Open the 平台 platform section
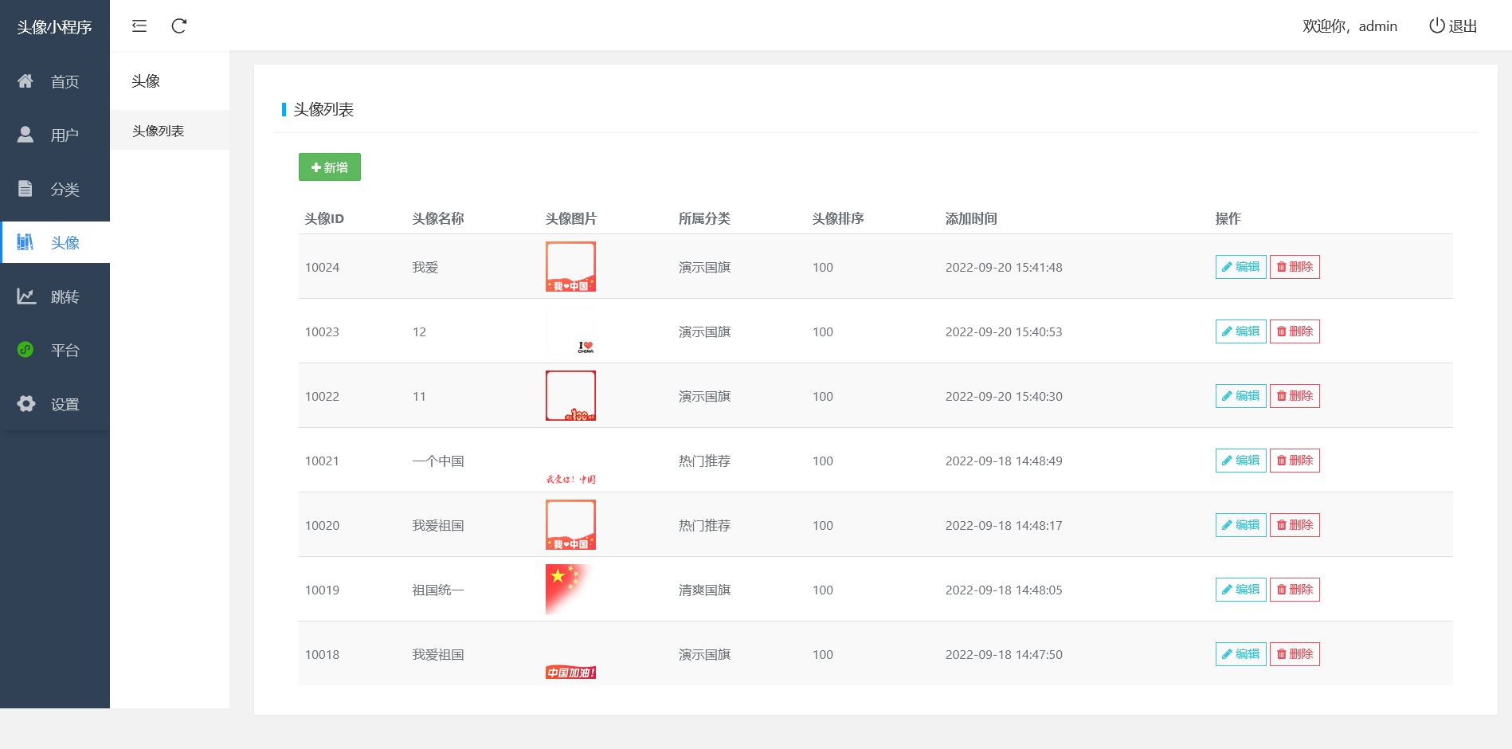The image size is (1512, 749). [54, 350]
